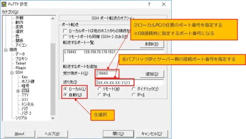This screenshot has width=246, height=139.
Task: Click the 開く(O) button
Action: (118, 133)
